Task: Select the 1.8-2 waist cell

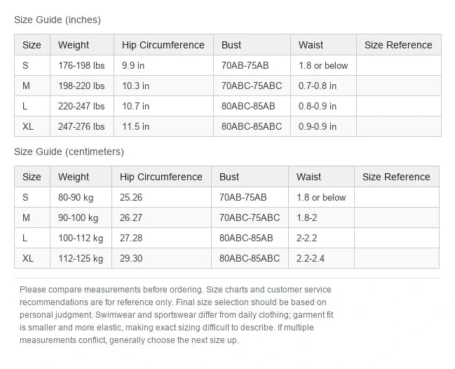Action: coord(321,217)
